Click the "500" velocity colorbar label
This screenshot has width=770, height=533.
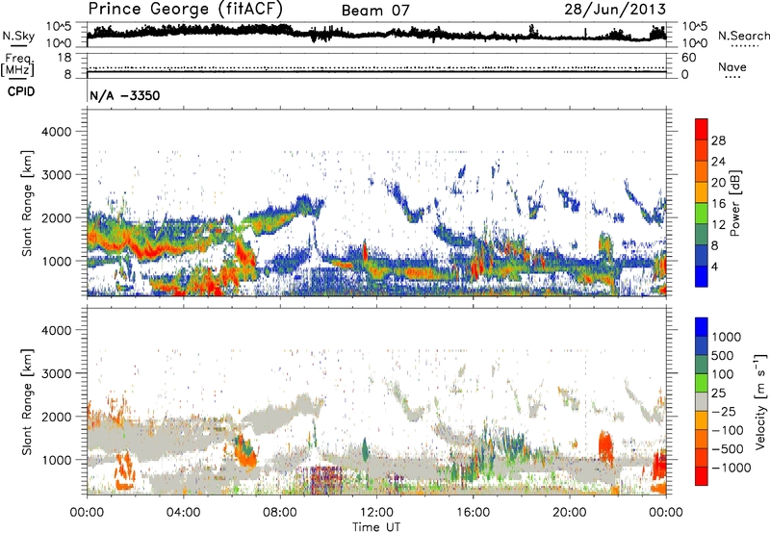click(723, 356)
